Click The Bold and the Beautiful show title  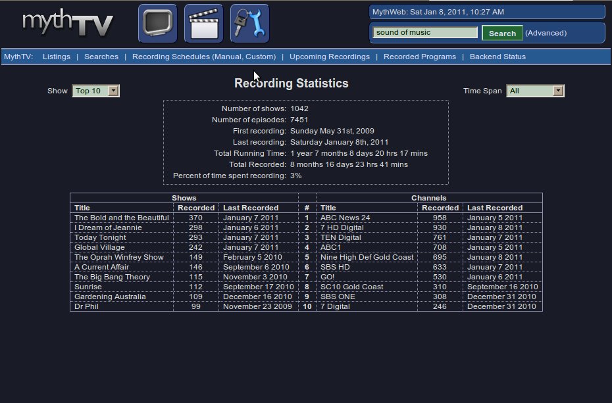pos(121,218)
